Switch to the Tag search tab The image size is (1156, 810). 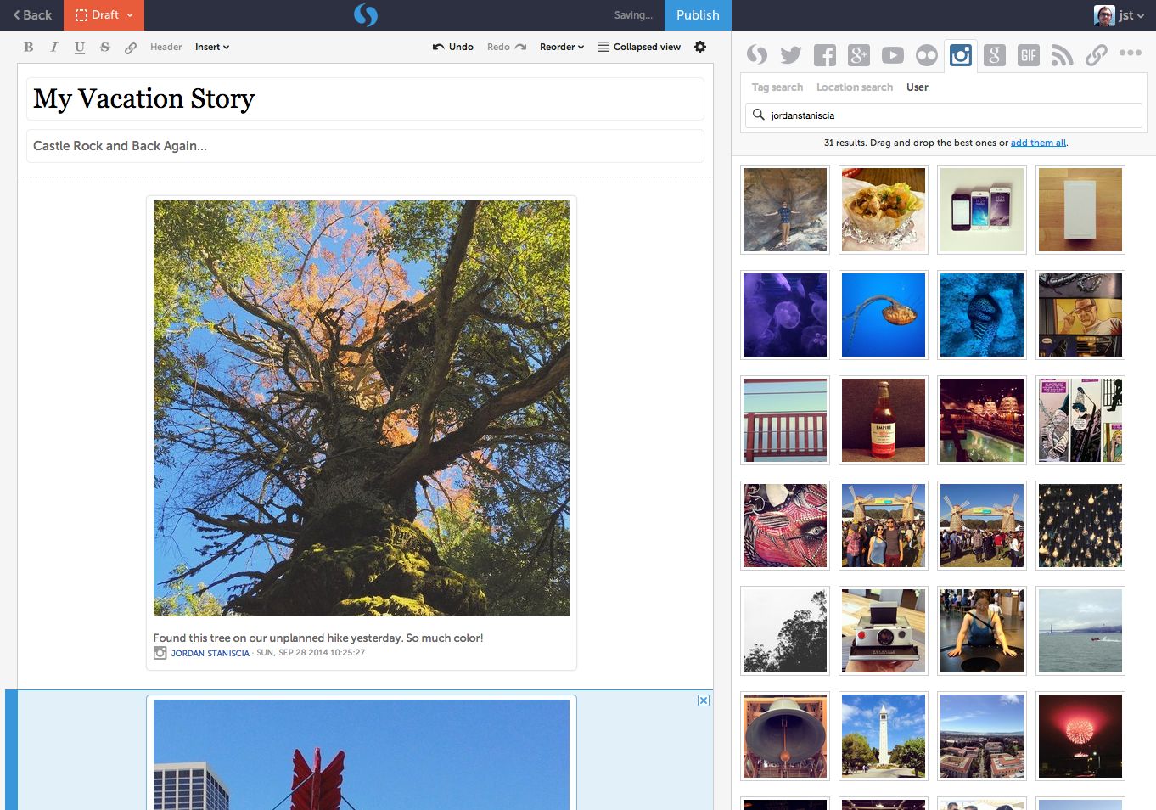[x=777, y=87]
